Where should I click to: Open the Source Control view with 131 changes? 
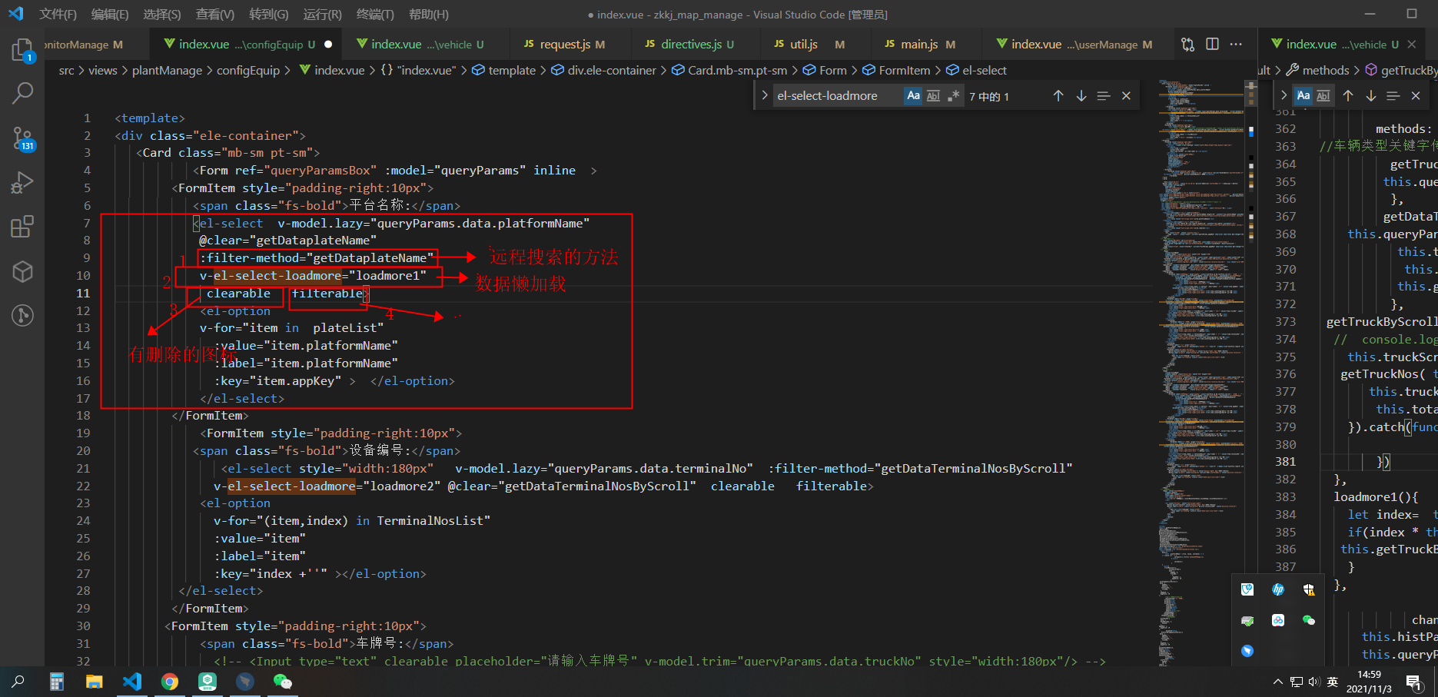coord(23,135)
